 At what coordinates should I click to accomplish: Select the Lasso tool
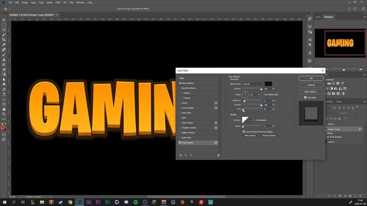coord(4,30)
